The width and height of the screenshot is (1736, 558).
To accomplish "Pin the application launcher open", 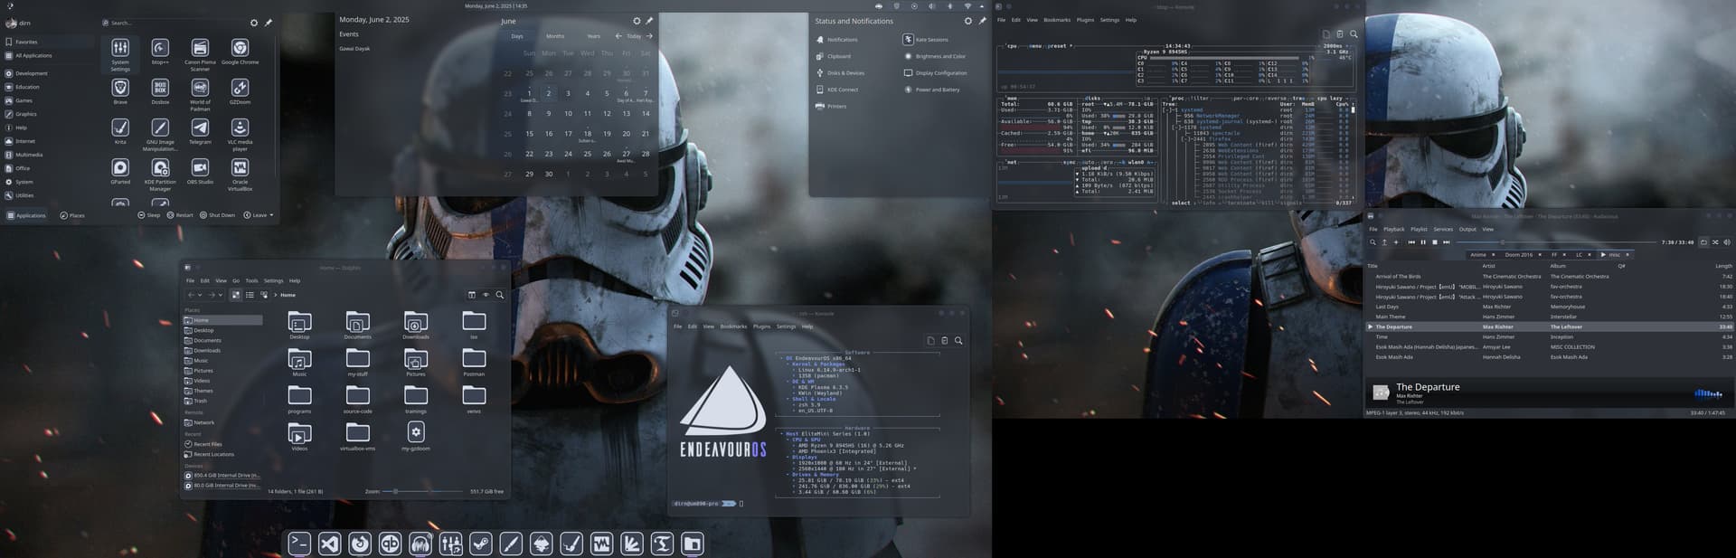I will tap(269, 23).
